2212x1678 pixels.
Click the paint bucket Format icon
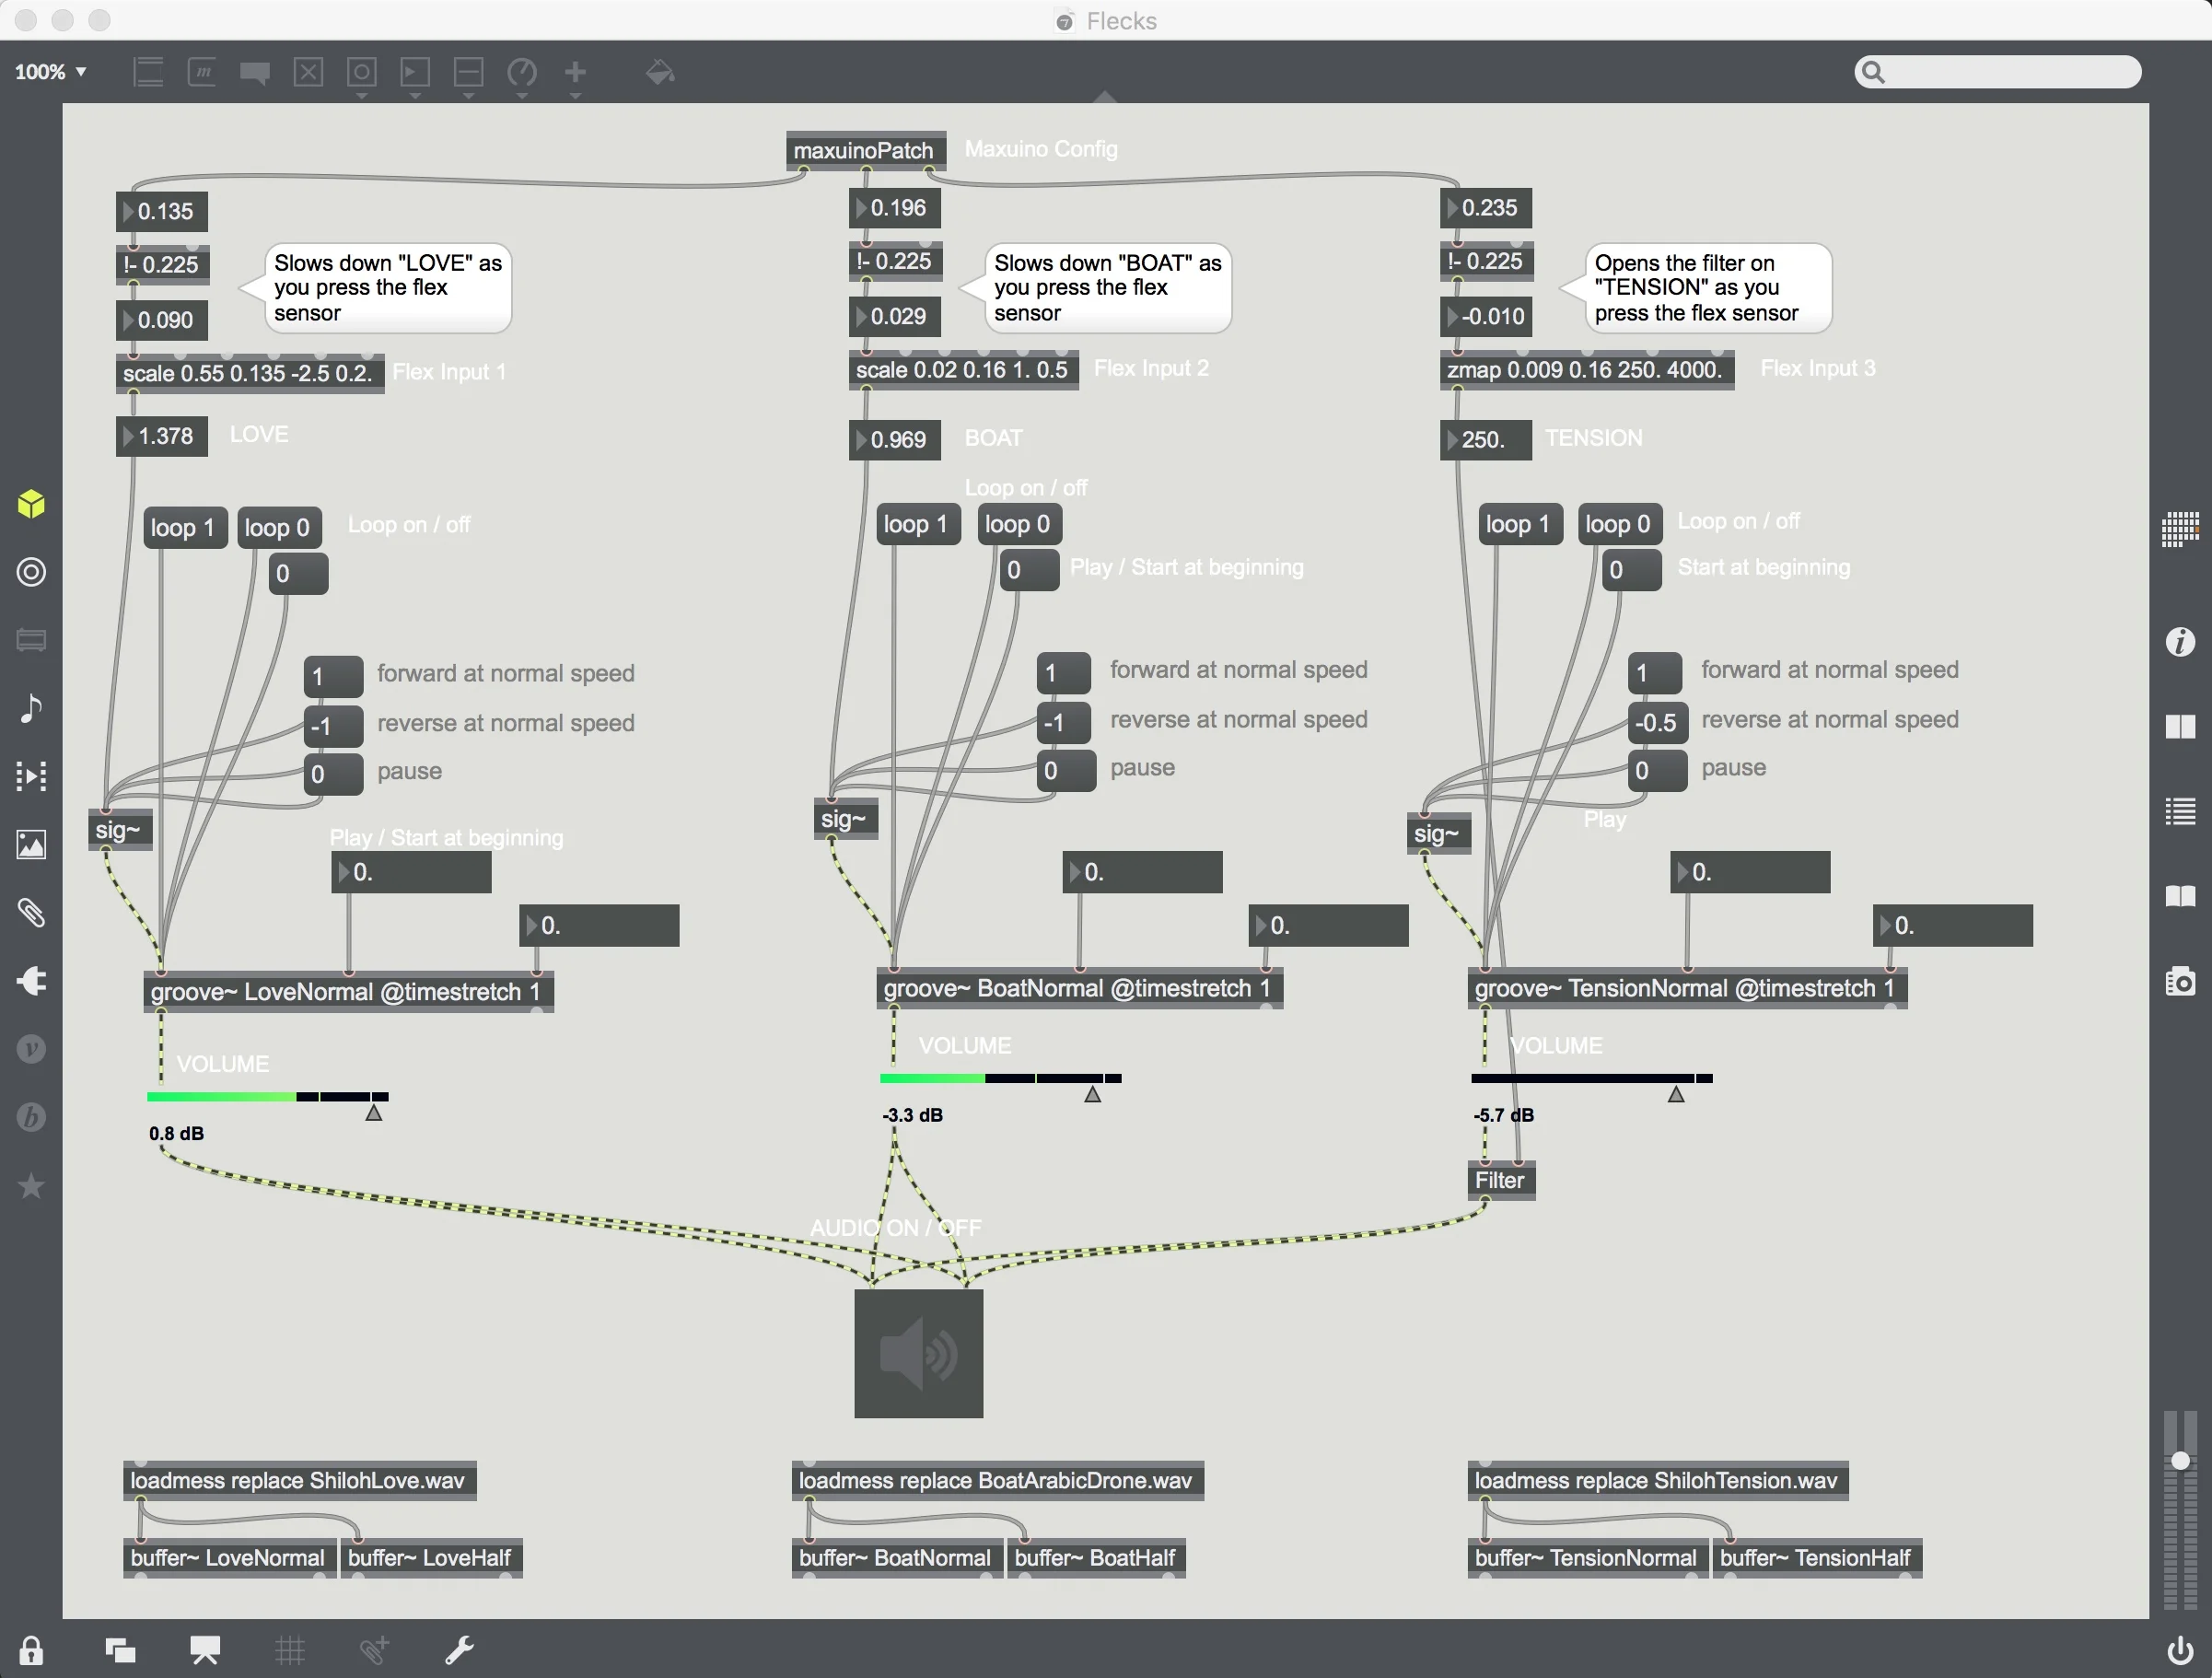click(x=659, y=72)
